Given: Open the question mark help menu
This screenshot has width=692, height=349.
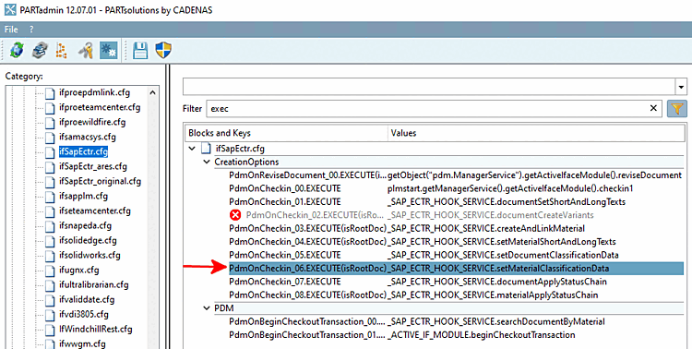Looking at the screenshot, I should tap(31, 30).
